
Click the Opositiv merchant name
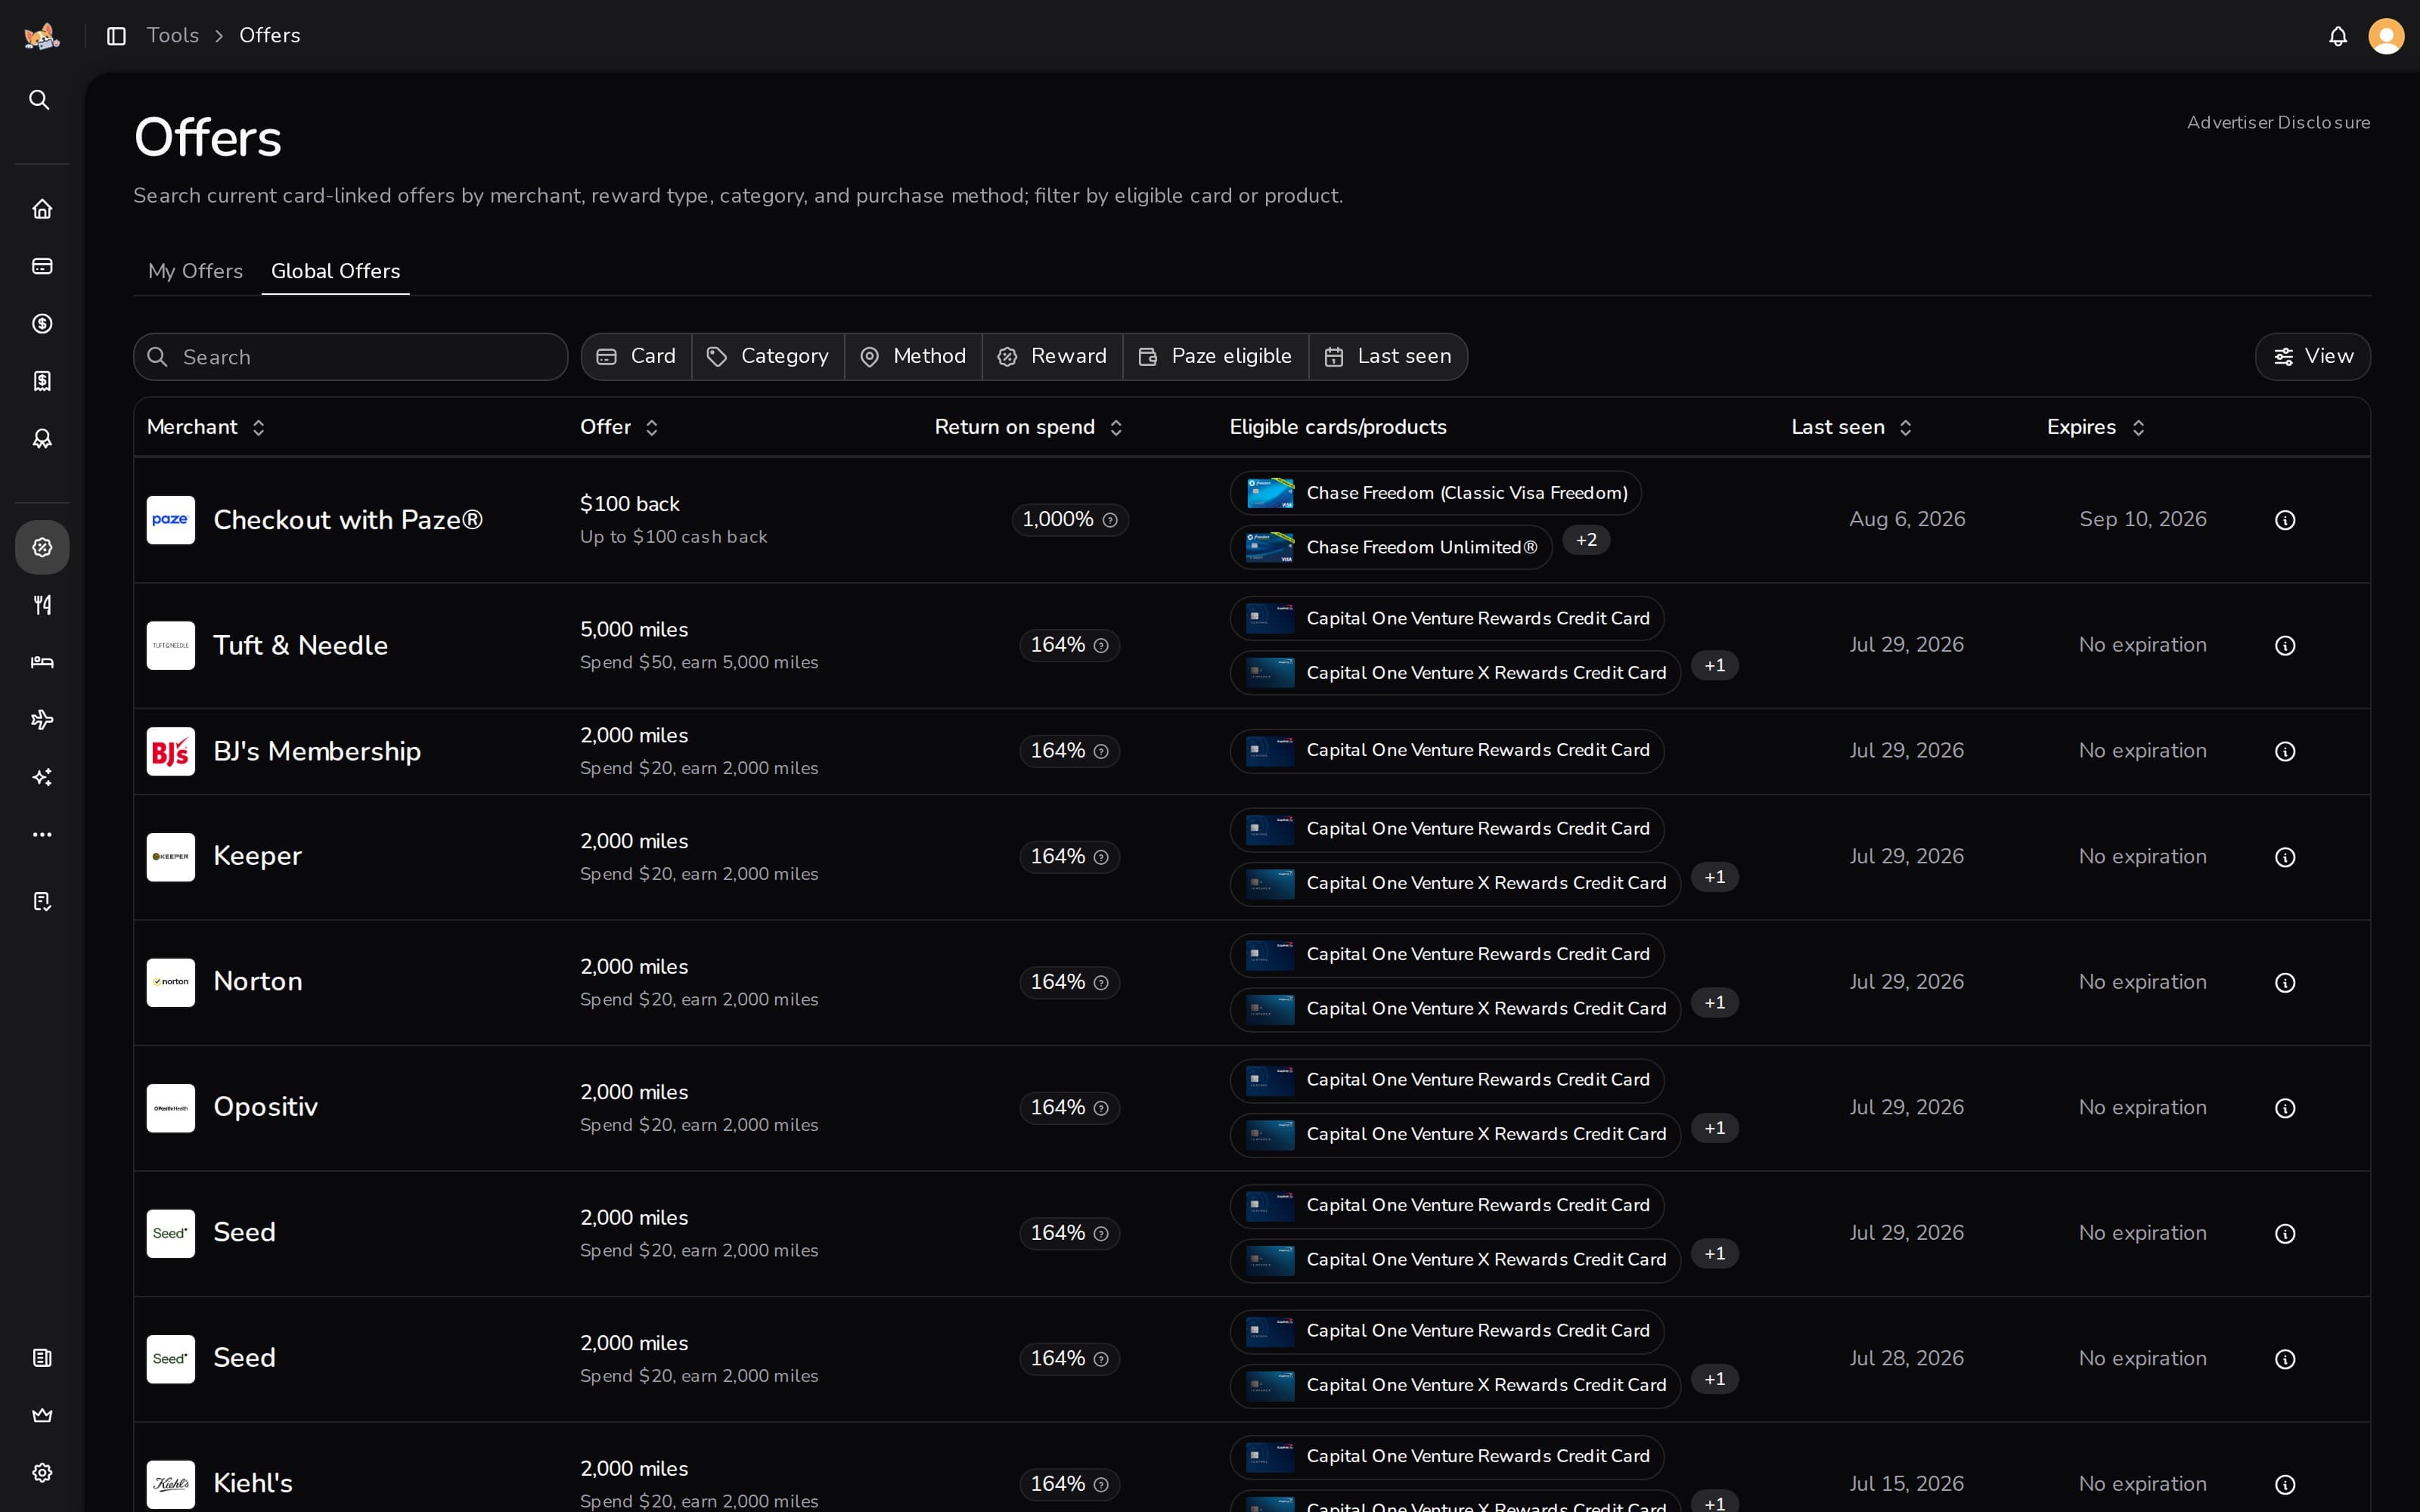click(266, 1108)
